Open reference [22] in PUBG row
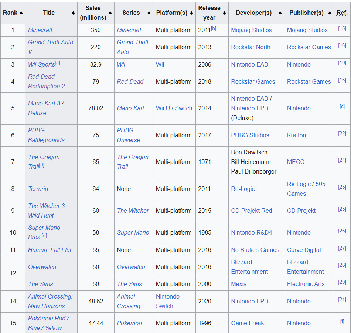The width and height of the screenshot is (351, 333). pyautogui.click(x=342, y=133)
